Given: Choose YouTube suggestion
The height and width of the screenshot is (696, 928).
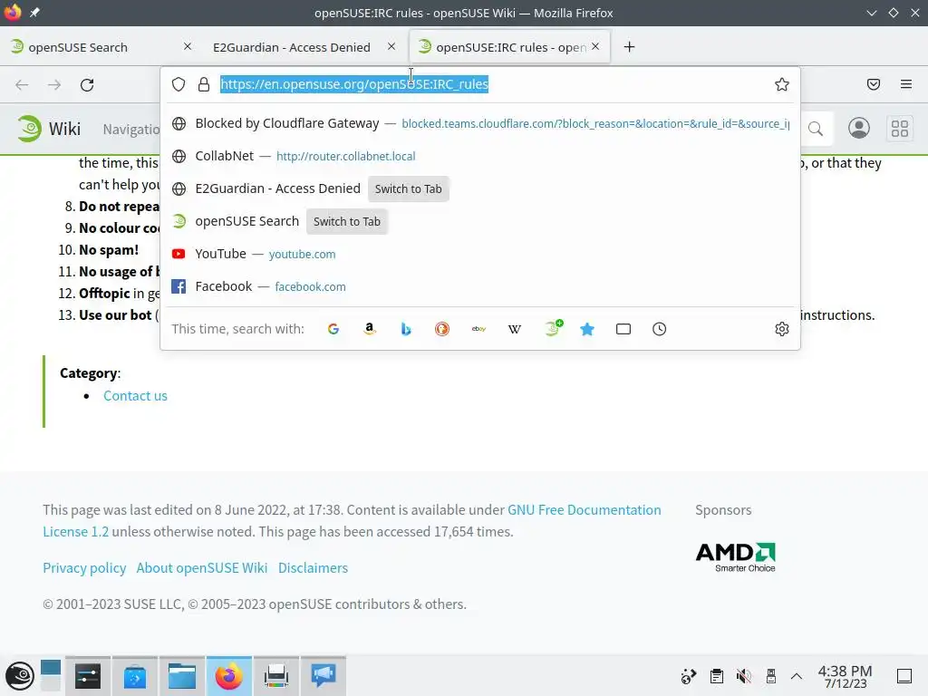Looking at the screenshot, I should pos(480,254).
